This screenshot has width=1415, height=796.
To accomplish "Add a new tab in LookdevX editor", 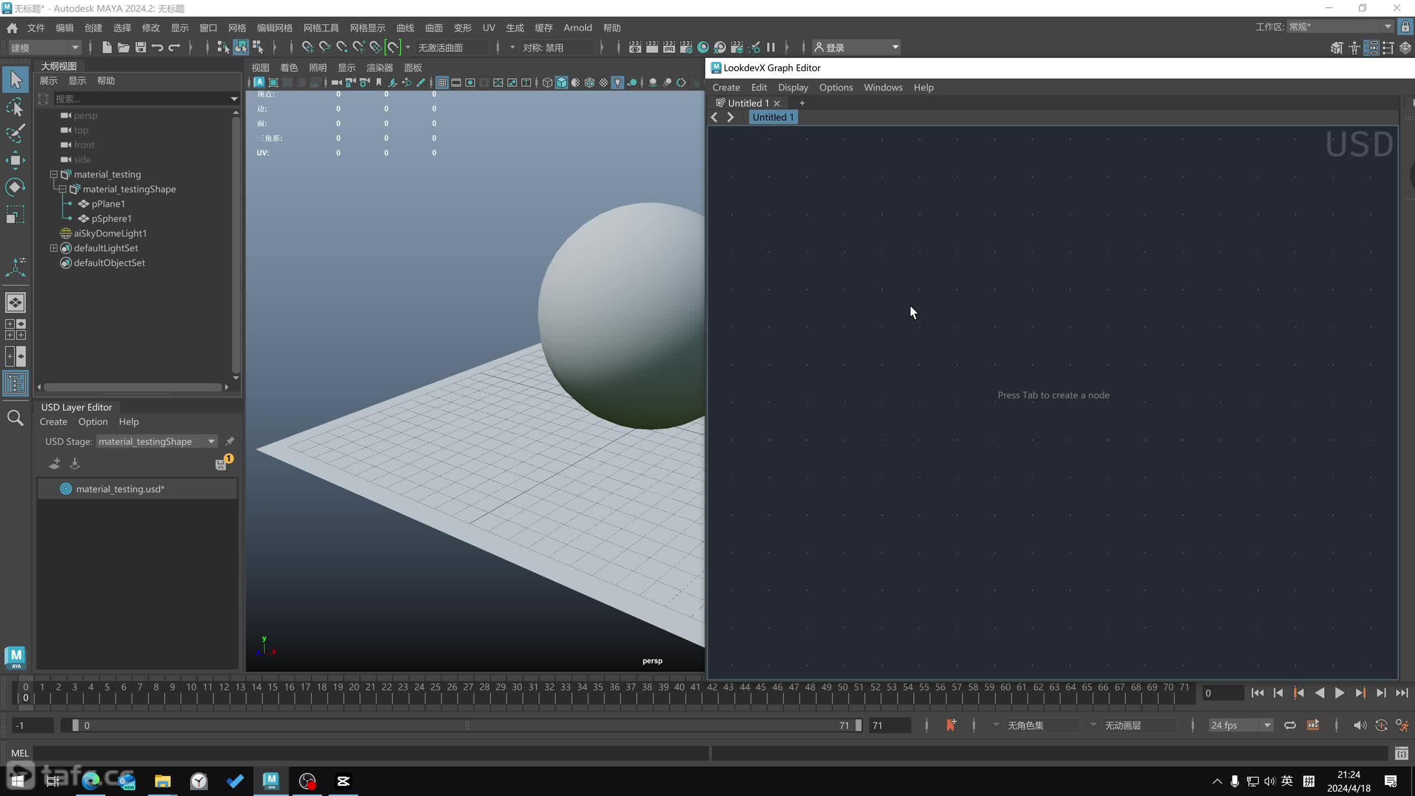I will 802,103.
